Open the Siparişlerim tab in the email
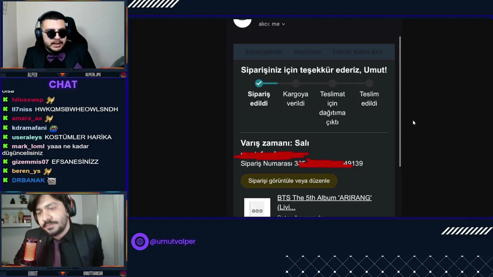 pos(264,52)
